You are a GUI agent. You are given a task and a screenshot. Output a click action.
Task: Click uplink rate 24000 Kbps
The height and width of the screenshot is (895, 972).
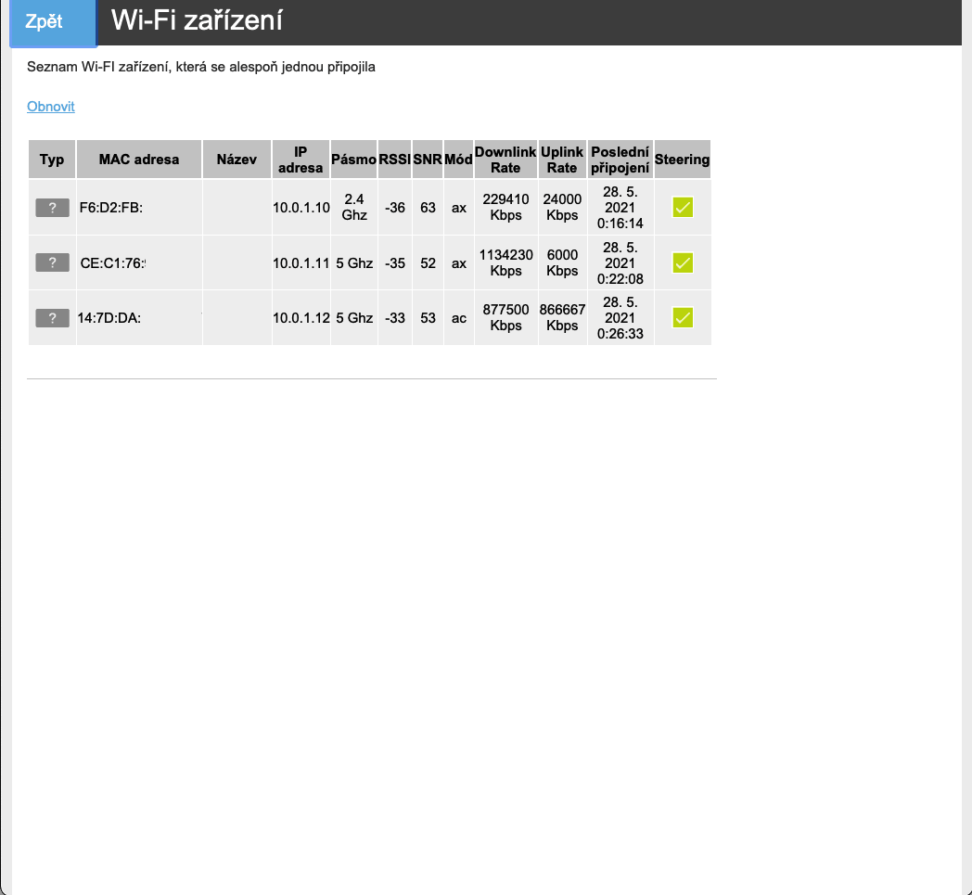[562, 207]
